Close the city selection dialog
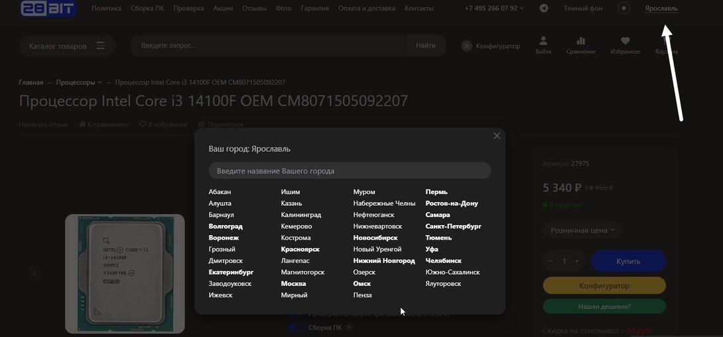Image resolution: width=723 pixels, height=337 pixels. tap(497, 136)
